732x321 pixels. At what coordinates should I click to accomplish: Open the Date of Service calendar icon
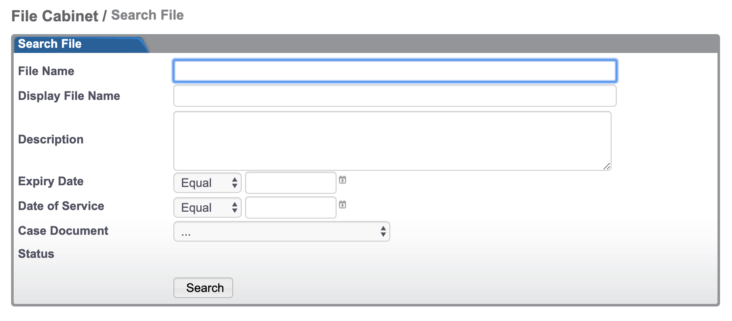point(343,204)
